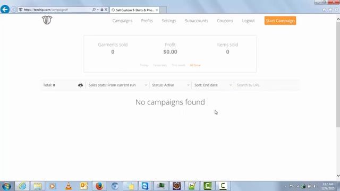Click the cloud download icon next to Total
Image resolution: width=340 pixels, height=191 pixels.
(x=80, y=85)
